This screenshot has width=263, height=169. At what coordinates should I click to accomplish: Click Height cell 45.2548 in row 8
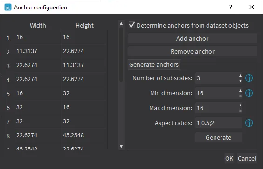click(x=84, y=135)
